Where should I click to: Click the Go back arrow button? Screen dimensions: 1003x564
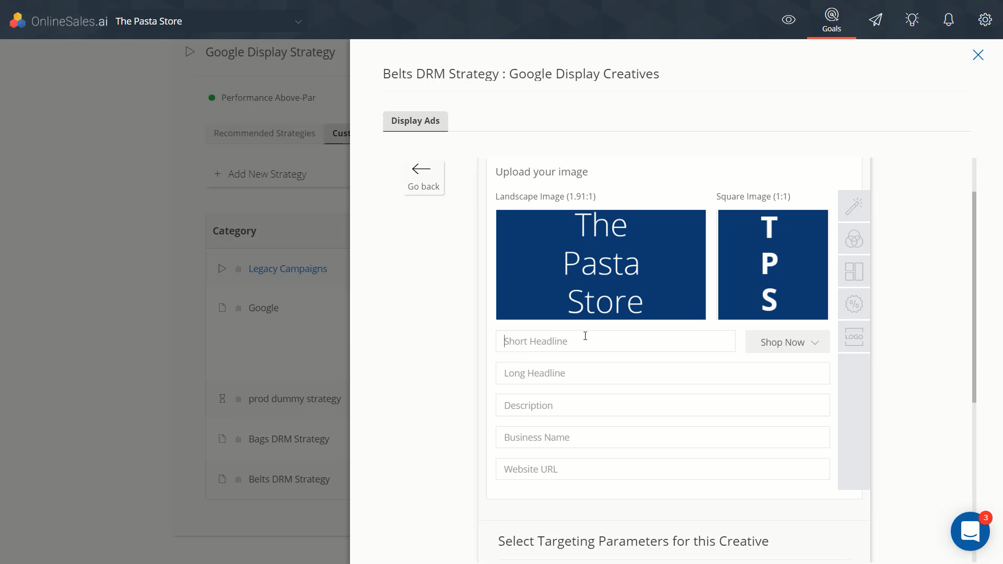click(424, 178)
